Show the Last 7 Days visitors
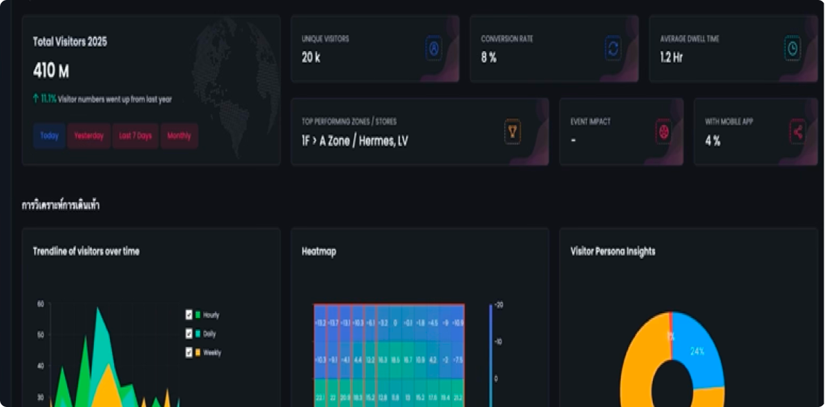Image resolution: width=825 pixels, height=407 pixels. pyautogui.click(x=135, y=136)
